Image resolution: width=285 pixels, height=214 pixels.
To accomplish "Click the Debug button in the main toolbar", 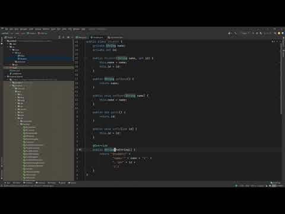I will coord(257,33).
